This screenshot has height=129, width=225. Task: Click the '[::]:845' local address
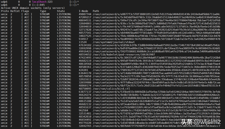click(38, 5)
